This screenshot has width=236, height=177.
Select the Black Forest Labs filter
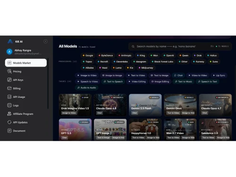162,61
